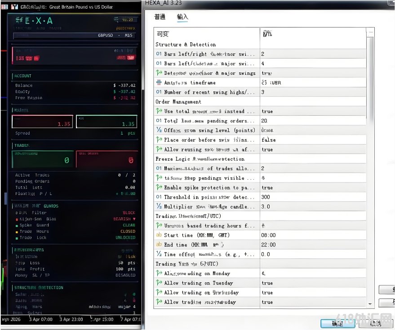The image size is (395, 330).
Task: Click the double icon beside swing level (points)
Action: (159, 130)
